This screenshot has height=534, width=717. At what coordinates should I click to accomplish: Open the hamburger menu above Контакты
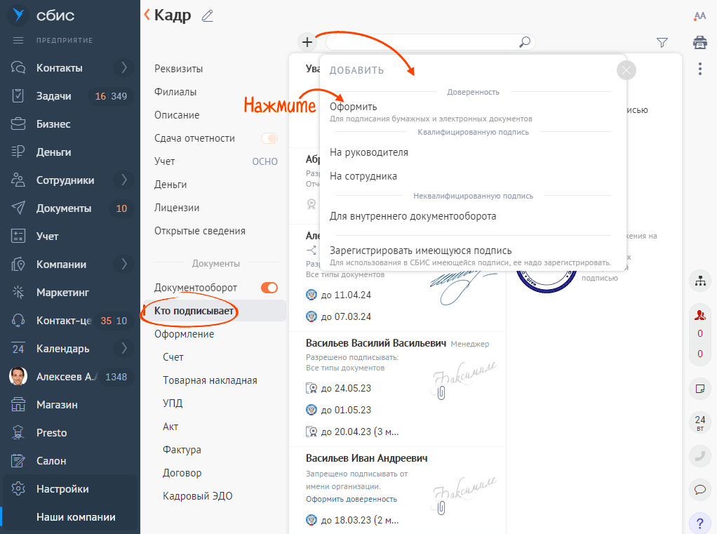[x=18, y=40]
